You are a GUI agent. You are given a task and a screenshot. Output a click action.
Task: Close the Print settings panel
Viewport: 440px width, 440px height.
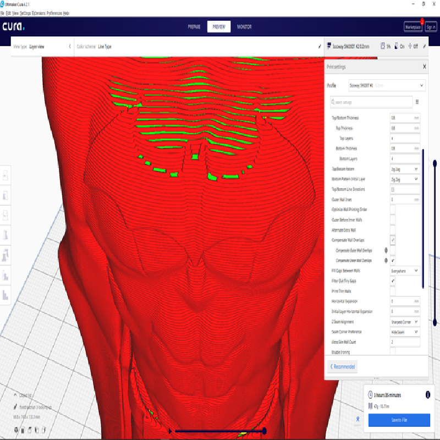[x=424, y=67]
